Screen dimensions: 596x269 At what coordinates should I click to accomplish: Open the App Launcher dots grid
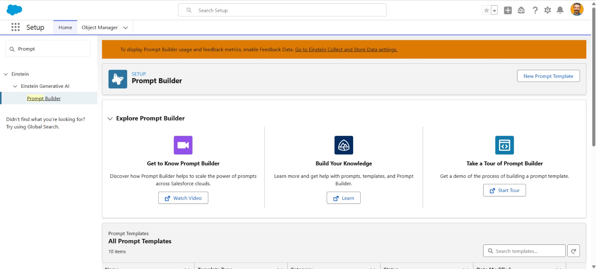(x=16, y=27)
